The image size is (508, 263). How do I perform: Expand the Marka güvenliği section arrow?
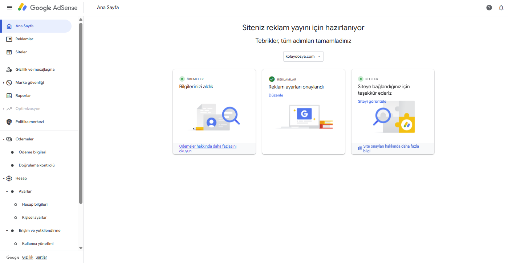pos(4,83)
